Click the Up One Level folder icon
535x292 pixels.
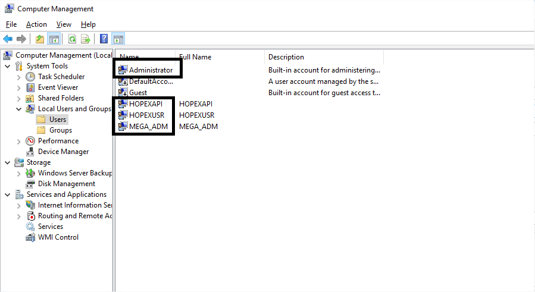[40, 39]
